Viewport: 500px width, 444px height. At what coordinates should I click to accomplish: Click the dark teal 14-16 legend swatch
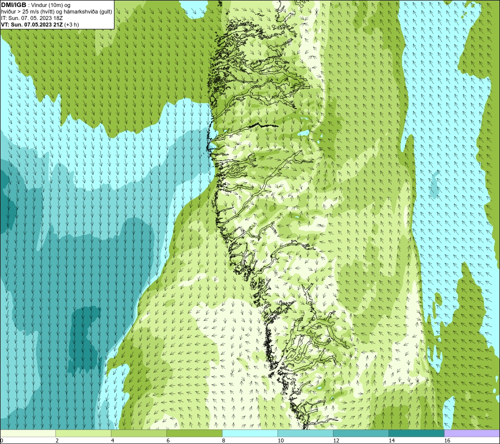416,433
